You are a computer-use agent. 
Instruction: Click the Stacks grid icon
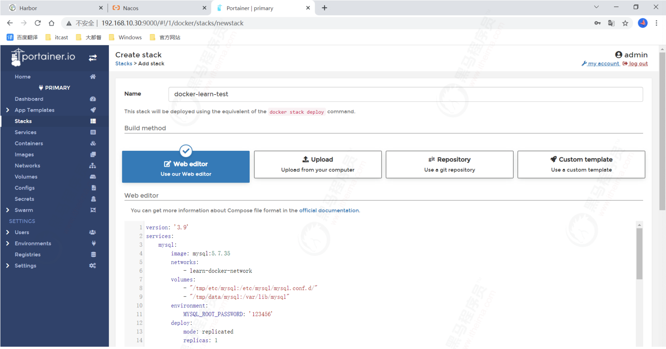click(93, 121)
